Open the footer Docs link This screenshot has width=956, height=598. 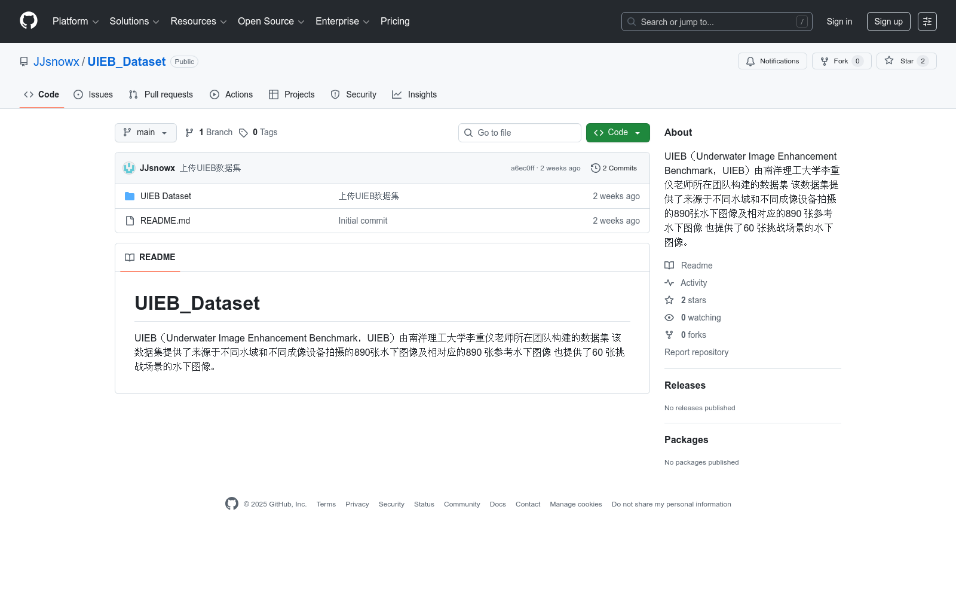[x=498, y=504]
